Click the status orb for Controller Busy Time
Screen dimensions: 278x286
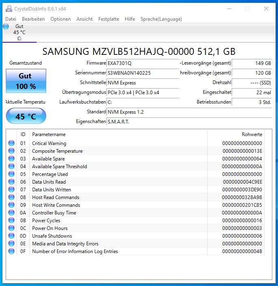tap(11, 212)
